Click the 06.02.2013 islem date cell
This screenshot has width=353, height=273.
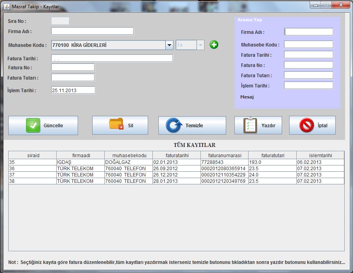[x=320, y=162]
